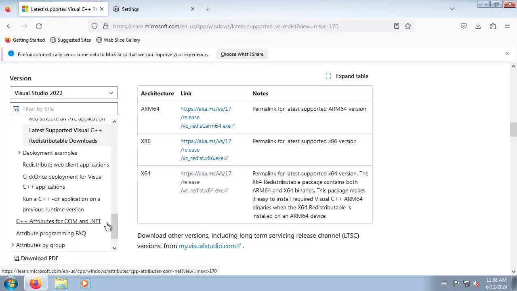517x291 pixels.
Task: Open Latest Supported Visual C++ Redistributable Downloads
Action: pyautogui.click(x=65, y=135)
